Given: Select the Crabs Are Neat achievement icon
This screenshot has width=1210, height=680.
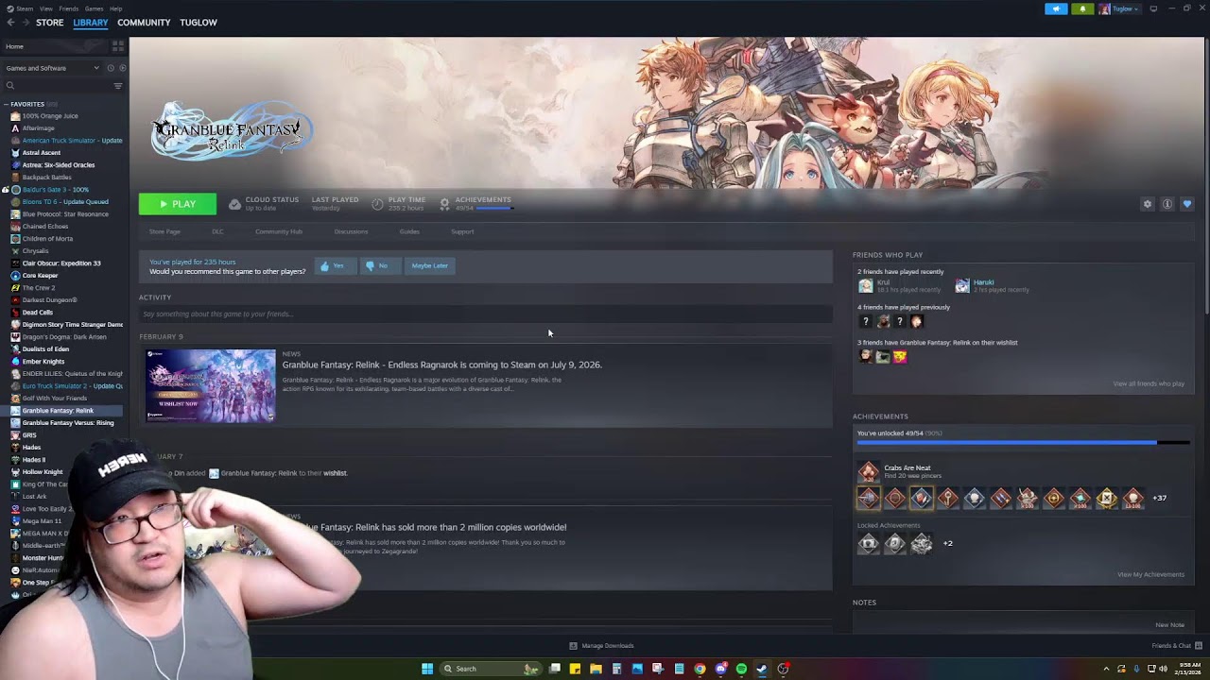Looking at the screenshot, I should (868, 471).
